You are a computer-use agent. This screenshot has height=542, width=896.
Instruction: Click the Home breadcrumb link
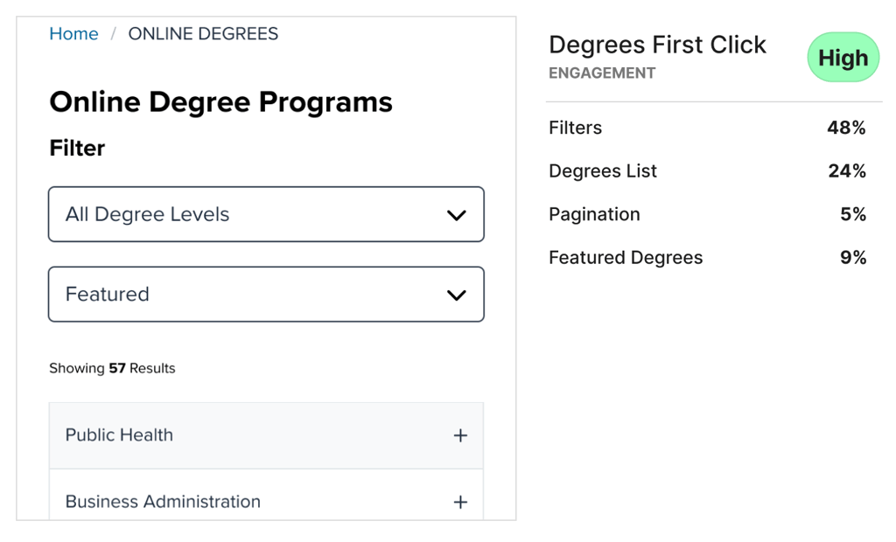tap(73, 34)
